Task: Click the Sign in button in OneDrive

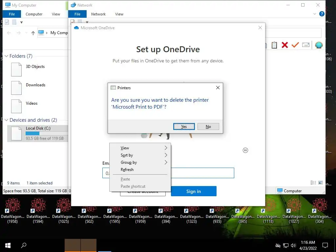Action: pyautogui.click(x=194, y=191)
